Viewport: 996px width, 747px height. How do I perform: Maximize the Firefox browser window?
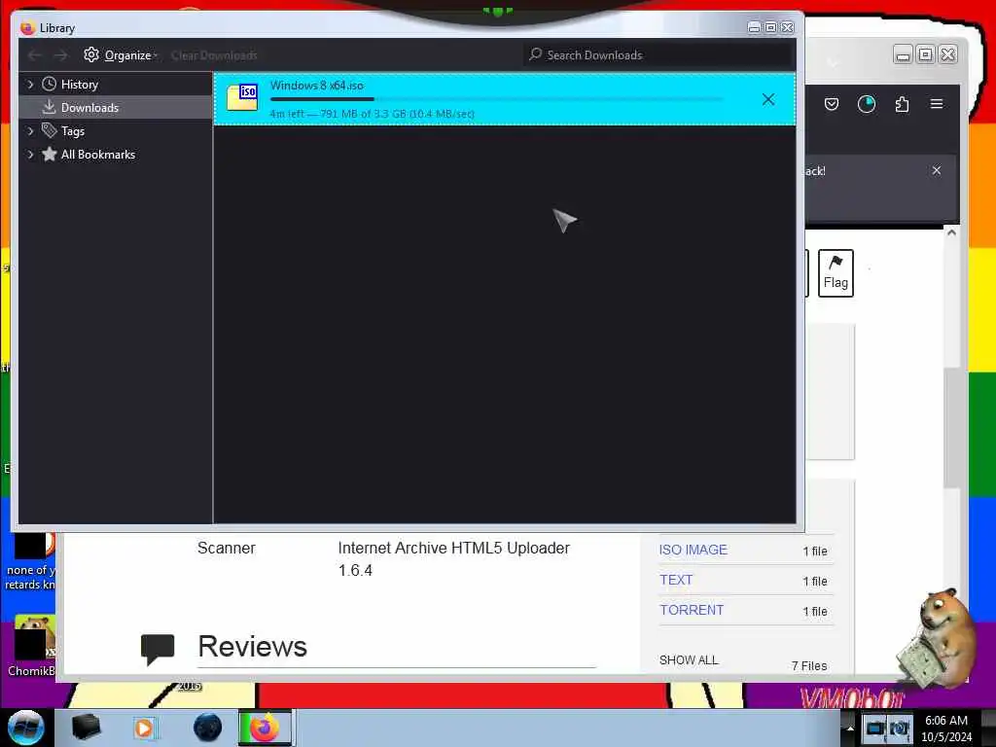[x=926, y=54]
